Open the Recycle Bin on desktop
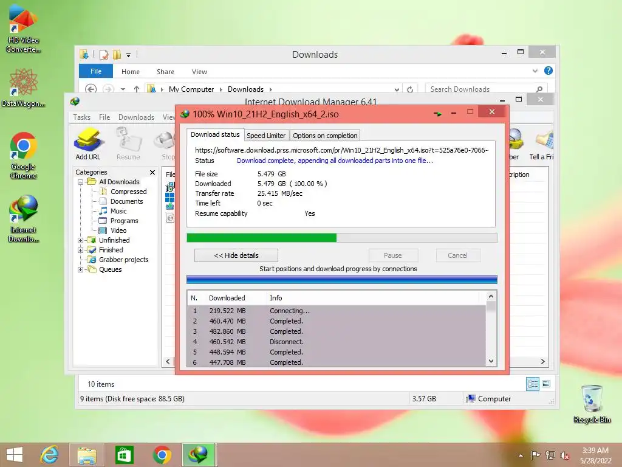The image size is (622, 467). click(x=592, y=404)
